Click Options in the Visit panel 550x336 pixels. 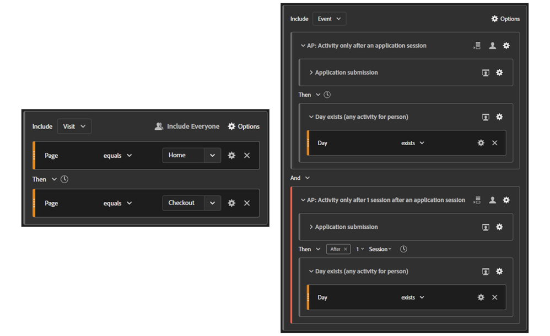click(x=244, y=126)
